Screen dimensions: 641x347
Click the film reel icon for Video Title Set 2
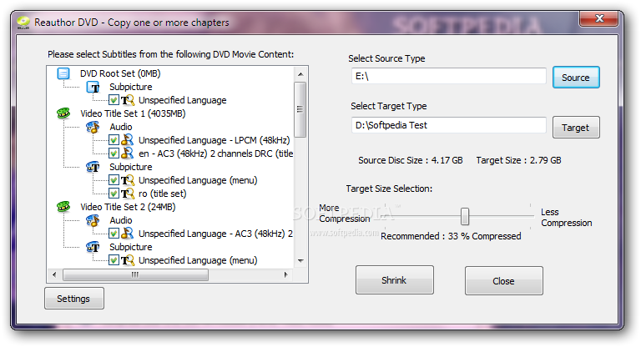(x=63, y=207)
